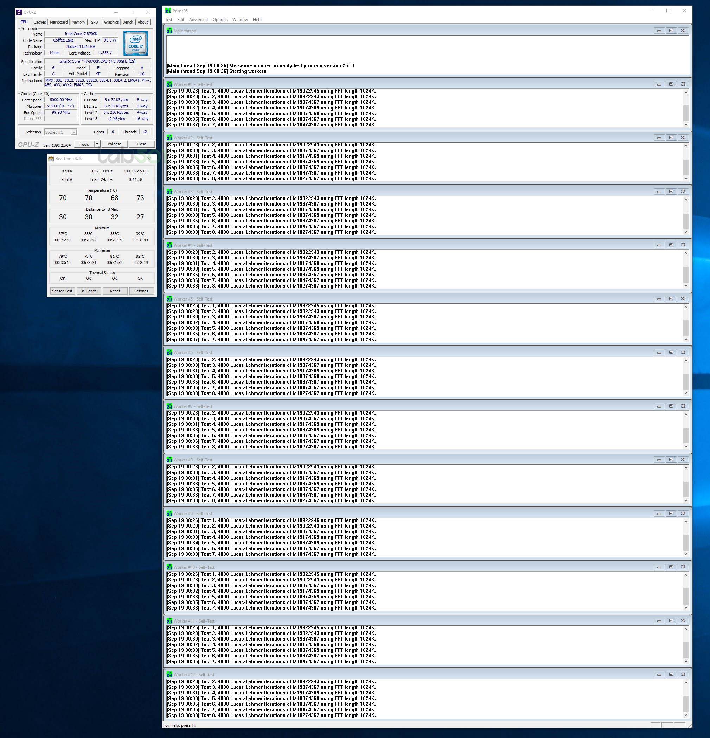Maximize the Worker #4 child window
710x738 pixels.
pyautogui.click(x=671, y=245)
